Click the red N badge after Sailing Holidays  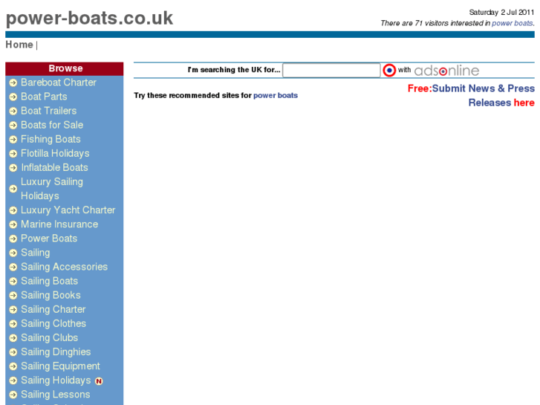[x=99, y=381]
